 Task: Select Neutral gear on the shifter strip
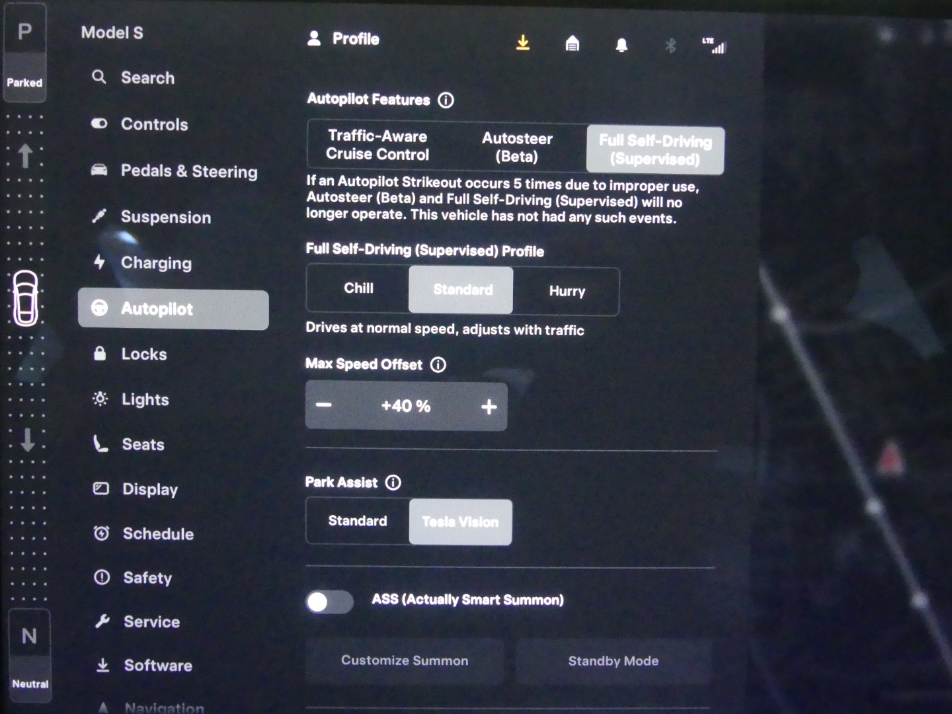[x=29, y=654]
